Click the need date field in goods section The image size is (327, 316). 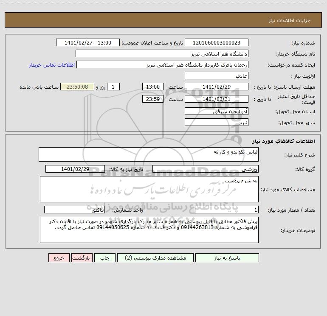point(75,169)
